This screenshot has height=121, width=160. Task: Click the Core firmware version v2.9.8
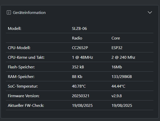tap(117, 96)
